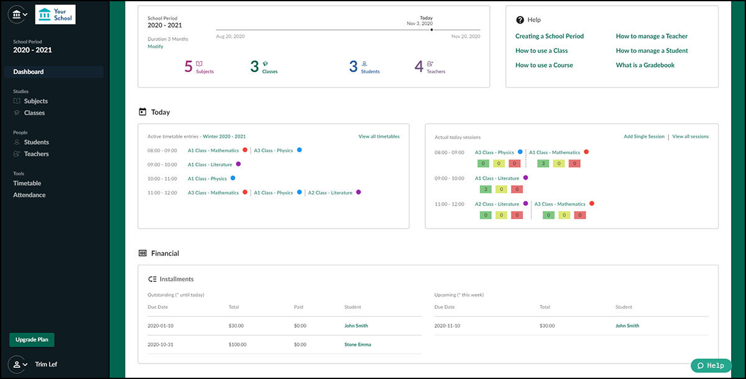Click the 2020-11-10 upcoming due date
The image size is (746, 379).
tap(448, 326)
